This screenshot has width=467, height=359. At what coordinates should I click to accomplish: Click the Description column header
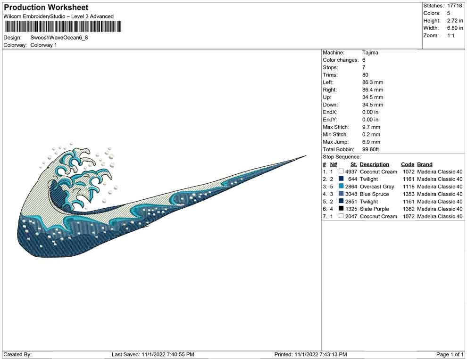374,164
